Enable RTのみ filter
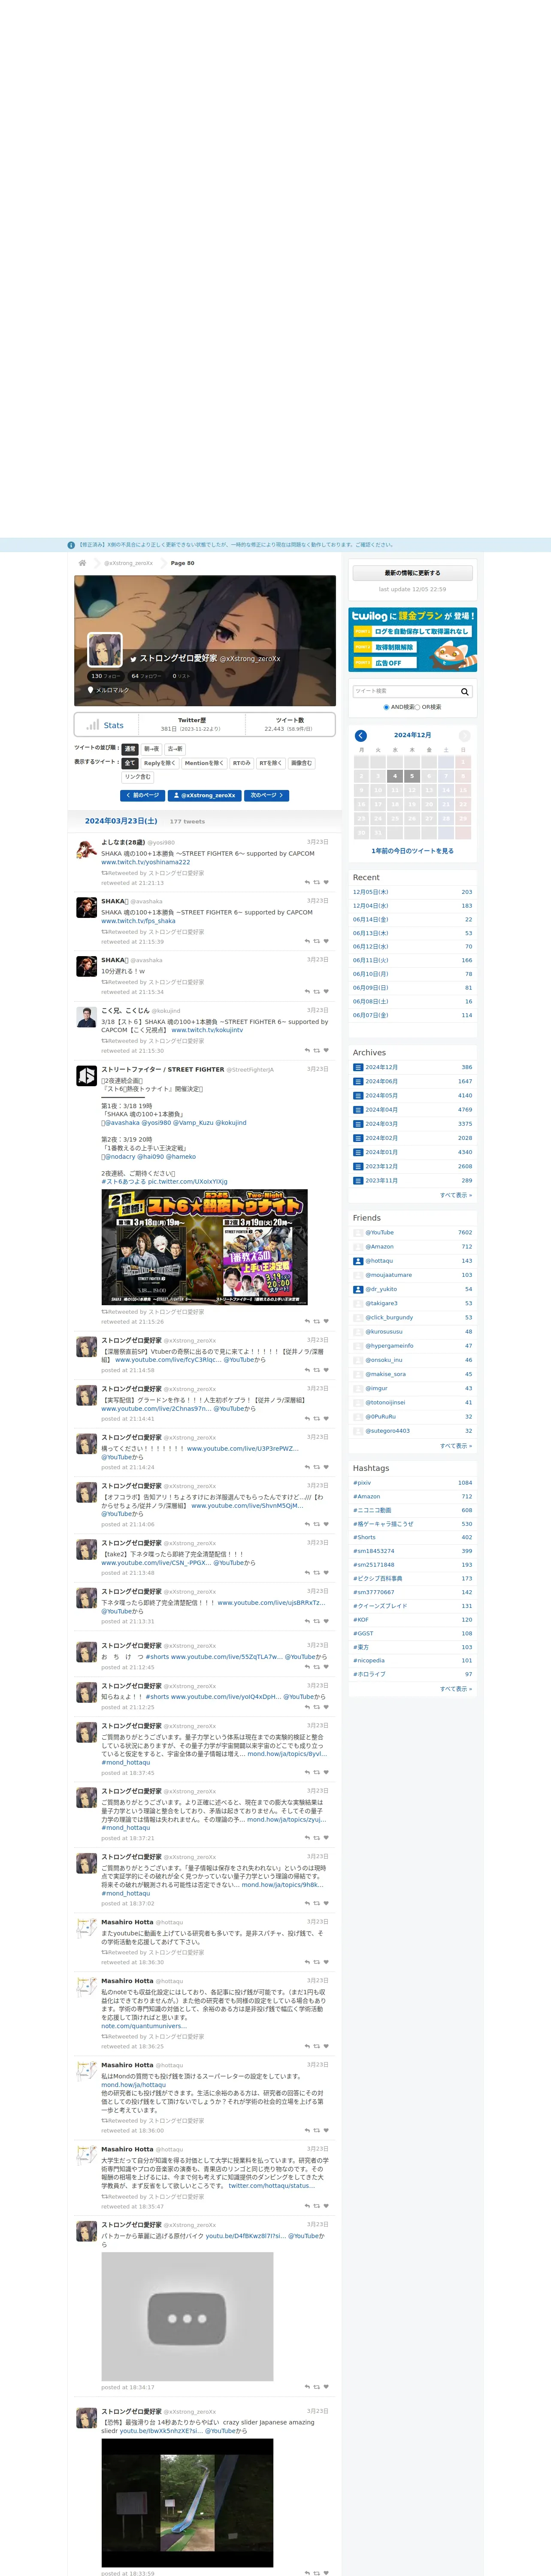This screenshot has width=551, height=2576. click(x=242, y=763)
